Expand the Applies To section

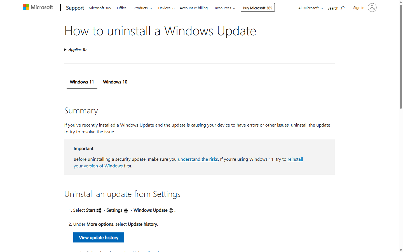pyautogui.click(x=75, y=50)
